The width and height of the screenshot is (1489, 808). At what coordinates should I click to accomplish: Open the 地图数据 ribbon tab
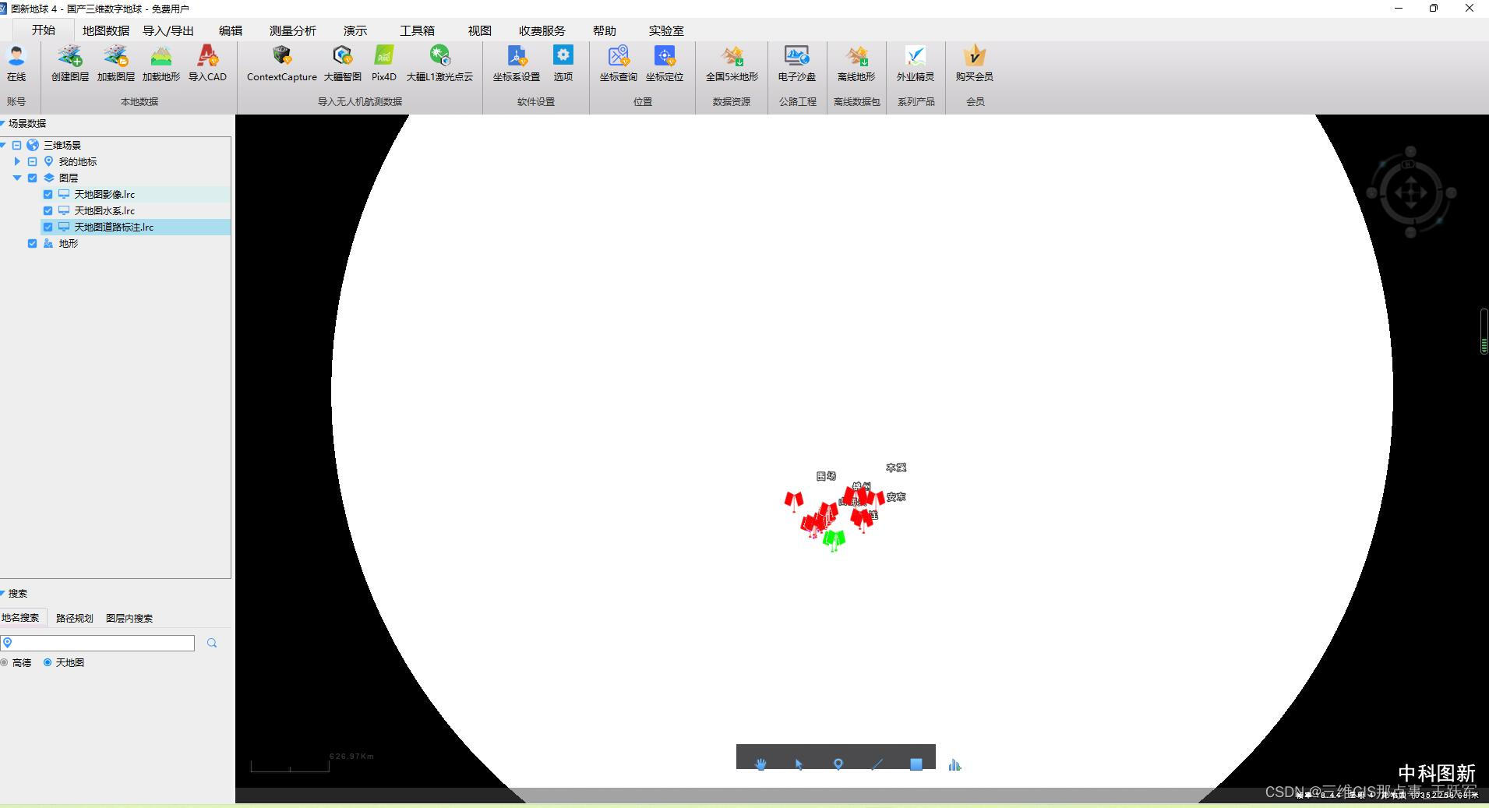106,30
